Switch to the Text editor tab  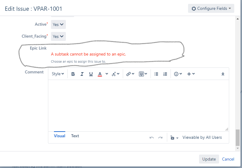(75, 136)
